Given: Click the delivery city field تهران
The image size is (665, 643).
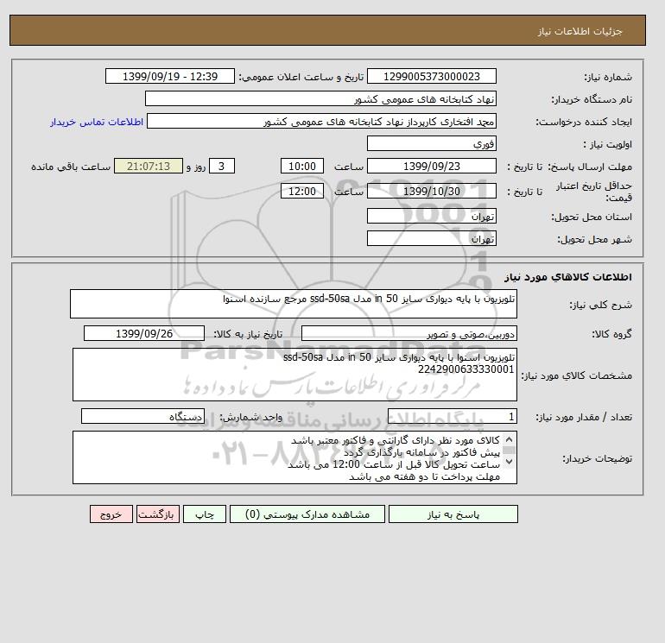Looking at the screenshot, I should pos(431,238).
